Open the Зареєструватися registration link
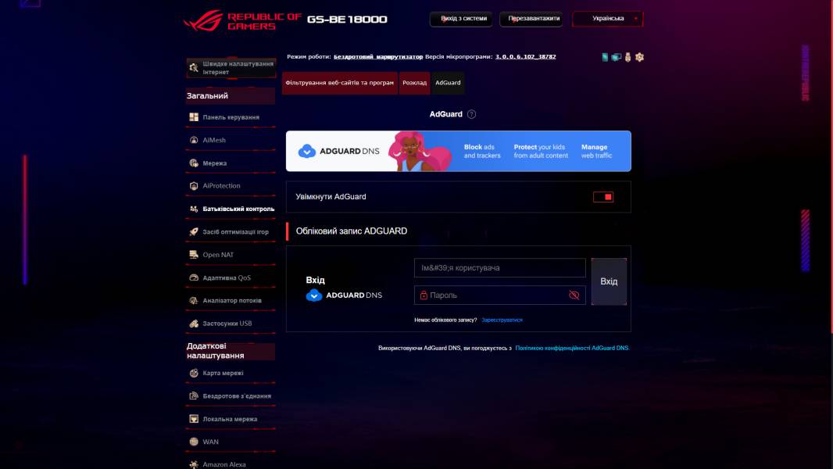The image size is (833, 469). pos(502,320)
